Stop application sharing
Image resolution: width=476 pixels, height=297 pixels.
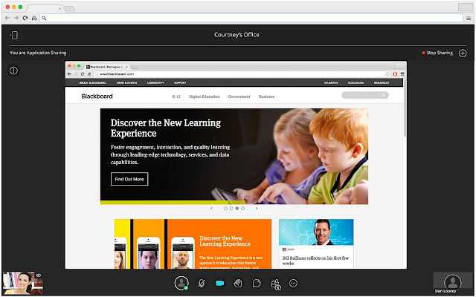click(x=437, y=53)
